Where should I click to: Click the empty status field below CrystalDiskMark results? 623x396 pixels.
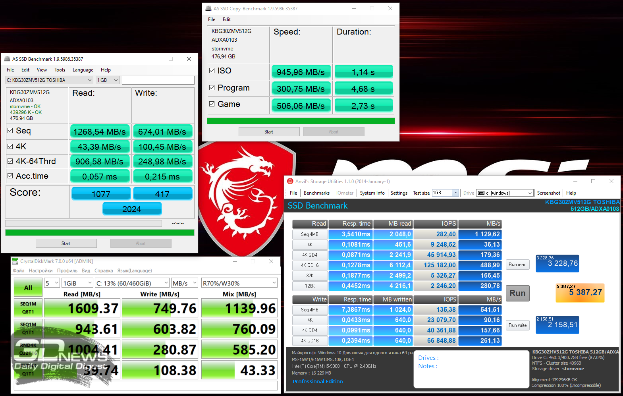click(146, 385)
